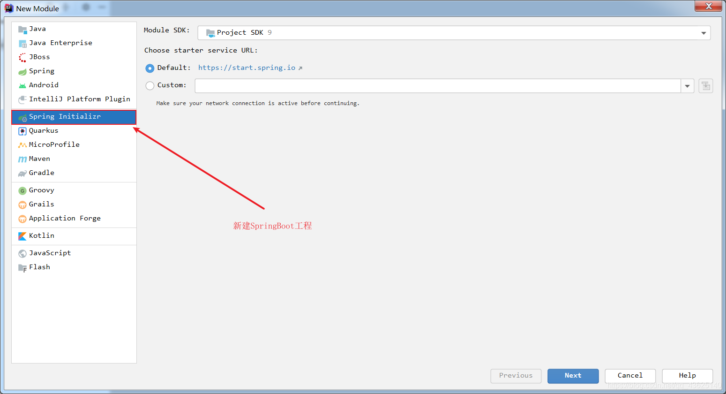Select the Gradle list item
Viewport: 726px width, 394px height.
coord(41,173)
